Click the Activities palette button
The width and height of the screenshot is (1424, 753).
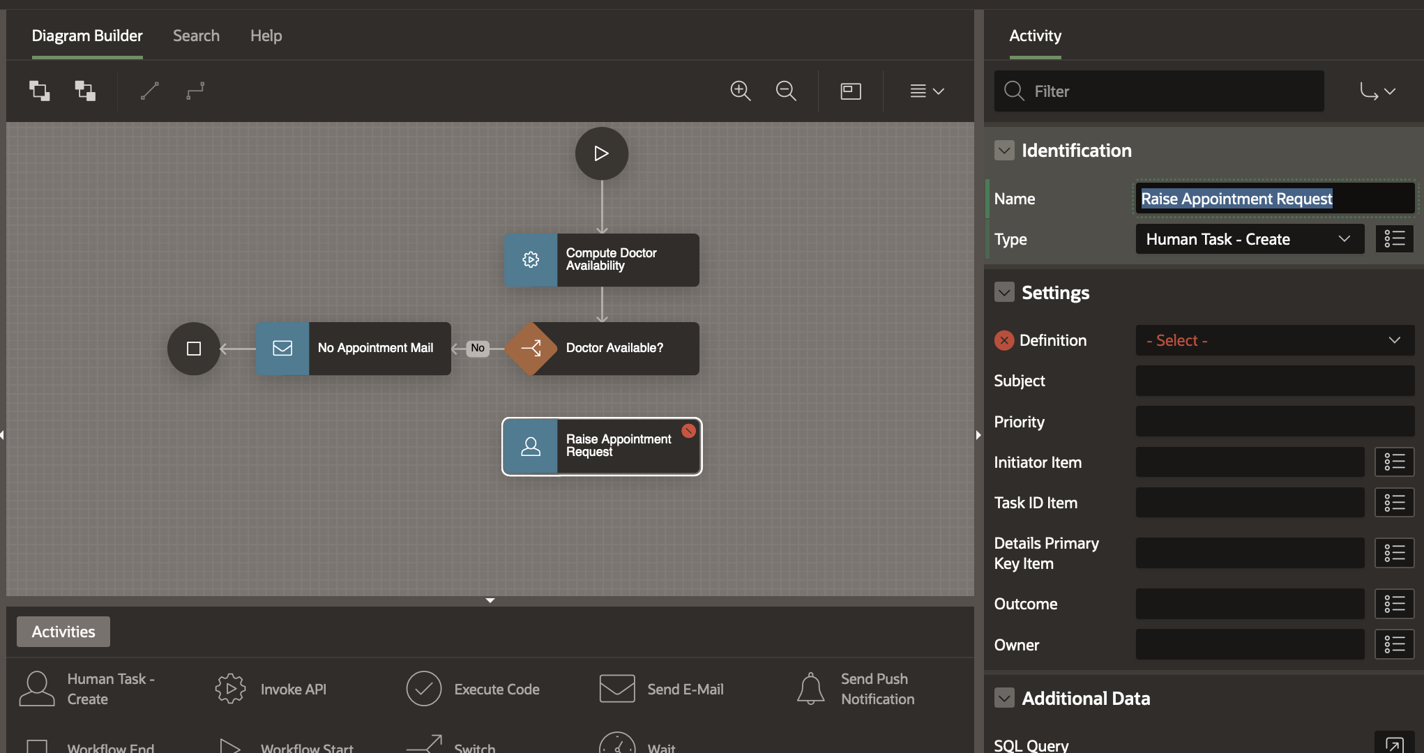pos(63,632)
